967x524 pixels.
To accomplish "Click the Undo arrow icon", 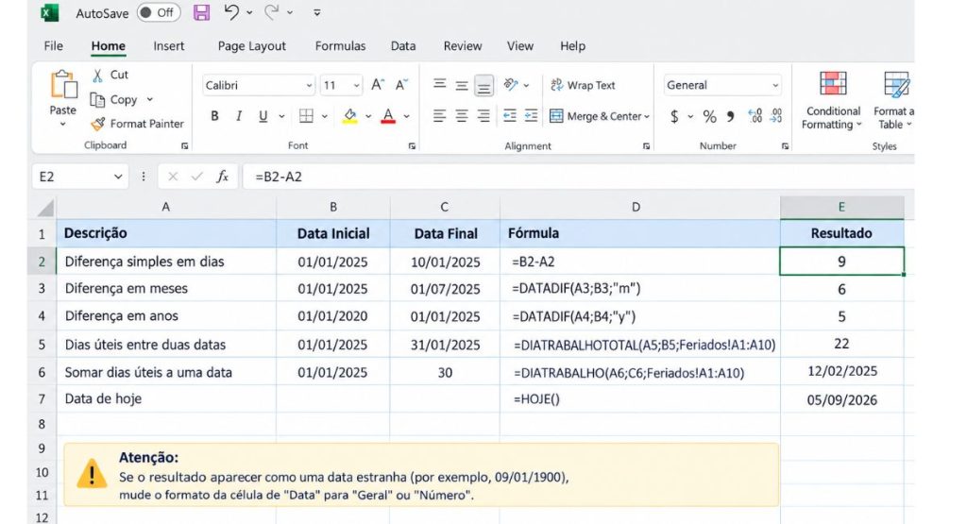I will (231, 12).
